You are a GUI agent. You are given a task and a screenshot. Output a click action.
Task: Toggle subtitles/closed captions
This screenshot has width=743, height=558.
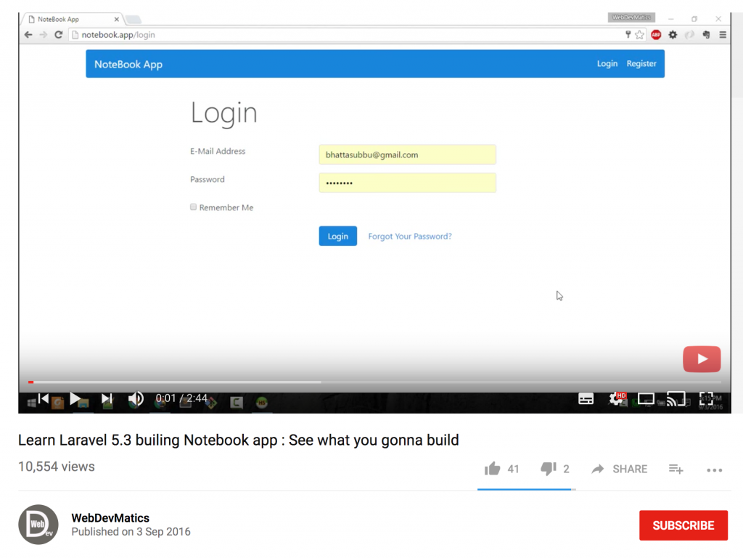[586, 398]
